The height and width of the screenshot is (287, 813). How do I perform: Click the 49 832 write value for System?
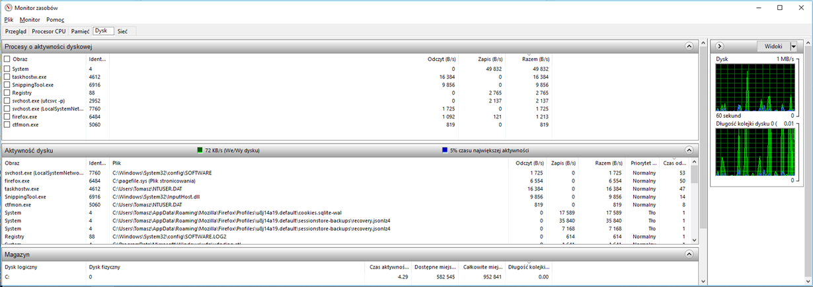492,69
